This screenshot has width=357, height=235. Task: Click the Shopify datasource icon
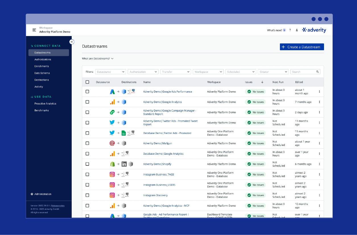[x=112, y=164]
